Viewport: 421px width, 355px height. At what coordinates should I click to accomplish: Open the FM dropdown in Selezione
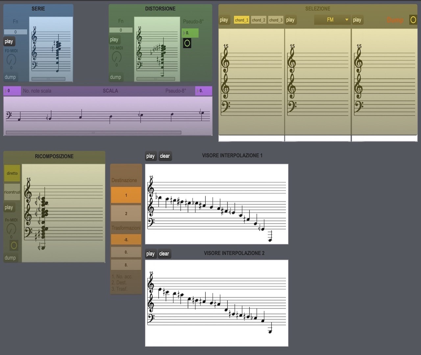(x=332, y=20)
